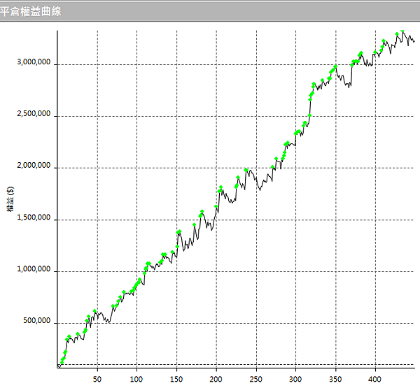Click the 2,000,000 y-axis label

(34, 166)
